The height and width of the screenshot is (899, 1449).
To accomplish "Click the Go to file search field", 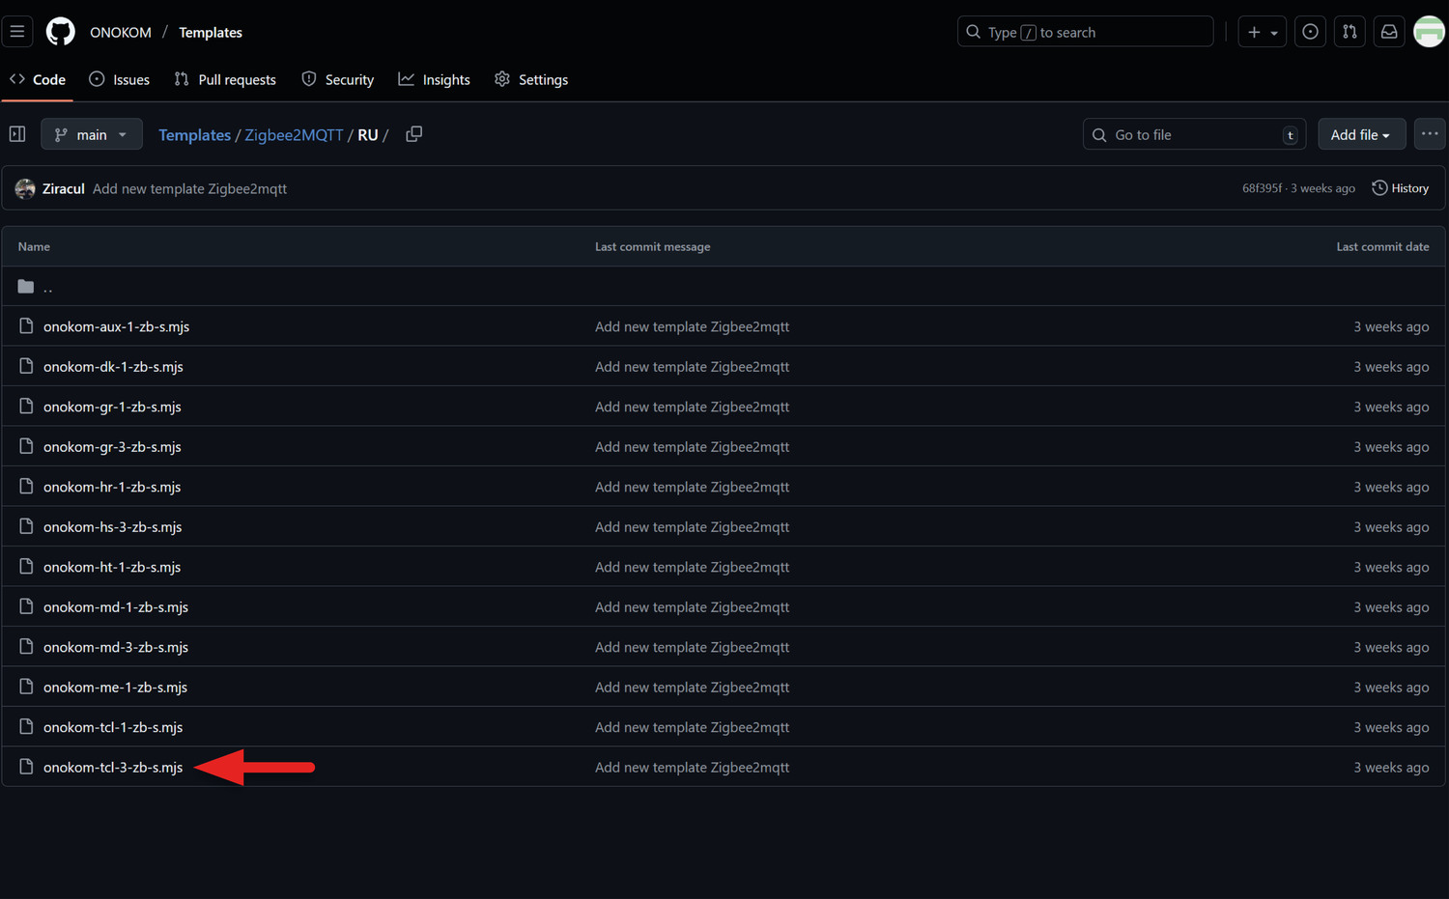I will tap(1193, 134).
